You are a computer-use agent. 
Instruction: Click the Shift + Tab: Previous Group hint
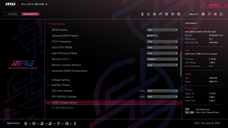(x=207, y=112)
